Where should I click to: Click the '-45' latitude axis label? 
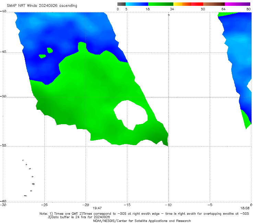(3, 52)
